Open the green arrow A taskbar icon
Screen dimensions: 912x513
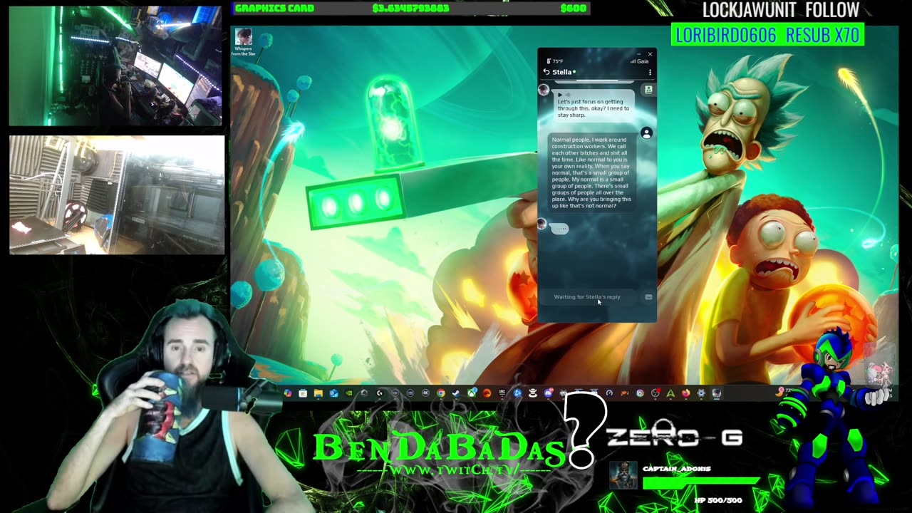(670, 393)
